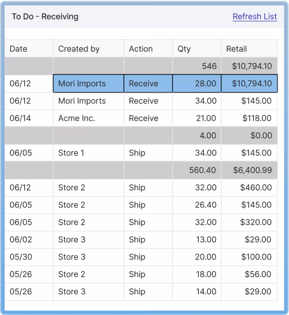
Task: Click the group summary row with $6,400.99
Action: (x=141, y=170)
